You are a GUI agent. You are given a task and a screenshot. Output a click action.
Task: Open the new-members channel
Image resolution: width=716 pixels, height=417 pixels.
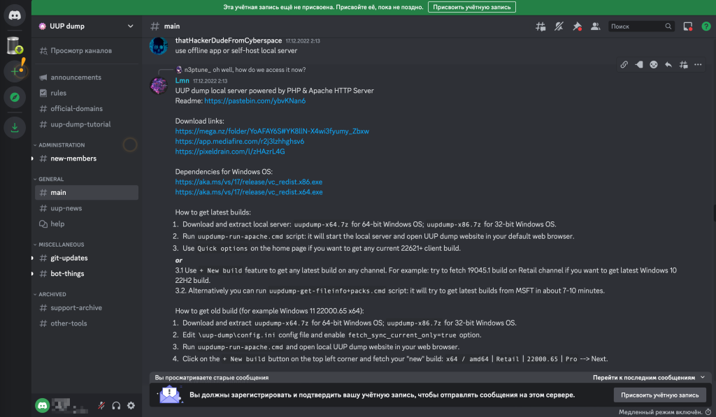pos(86,159)
